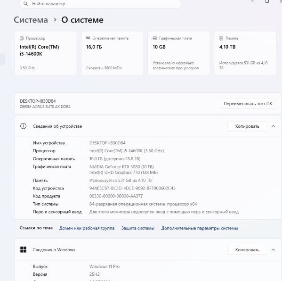Screen dimensions: 282x281
Task: Select the device code '94AE3CB7-BC3D-4DCE-9092-8F790B602C45'
Action: click(x=132, y=188)
